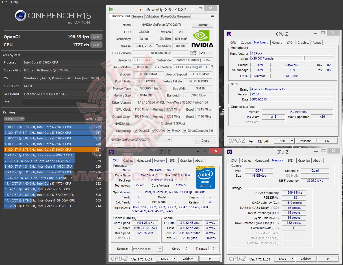Click Tools button in CPU-Z Memory window
Screen dimensions: 343x265
282,259
